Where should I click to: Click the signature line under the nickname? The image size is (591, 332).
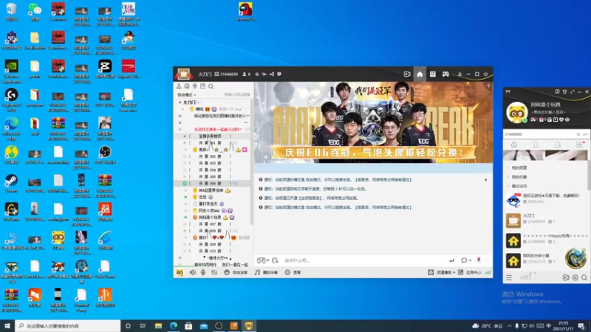pos(548,112)
